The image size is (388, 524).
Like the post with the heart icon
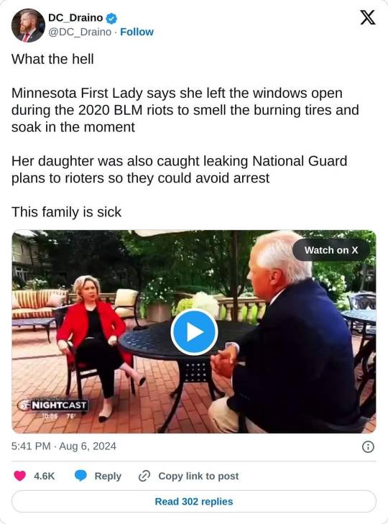point(19,476)
